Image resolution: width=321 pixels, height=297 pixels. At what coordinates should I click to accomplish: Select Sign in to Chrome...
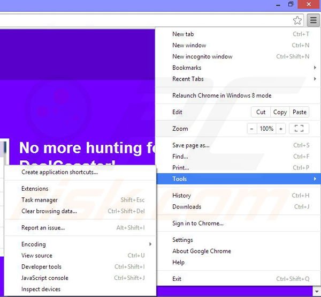pyautogui.click(x=238, y=223)
